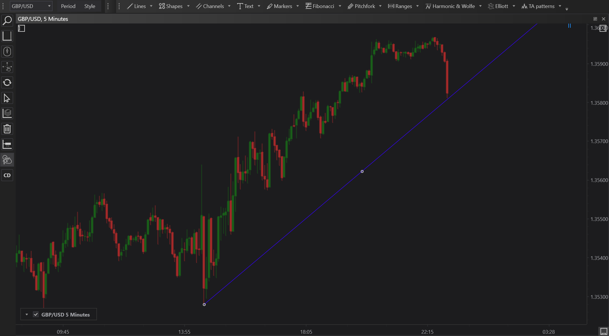This screenshot has height=336, width=609.
Task: Click the one-click hand tool icon
Action: click(7, 160)
